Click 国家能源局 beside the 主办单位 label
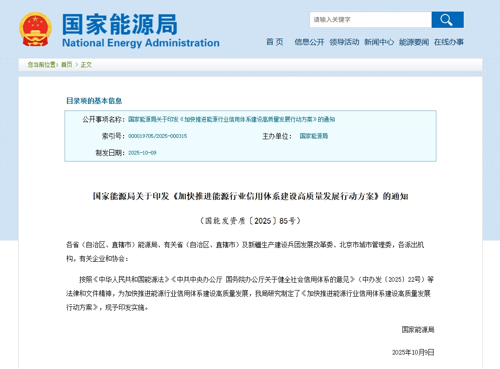 click(314, 136)
